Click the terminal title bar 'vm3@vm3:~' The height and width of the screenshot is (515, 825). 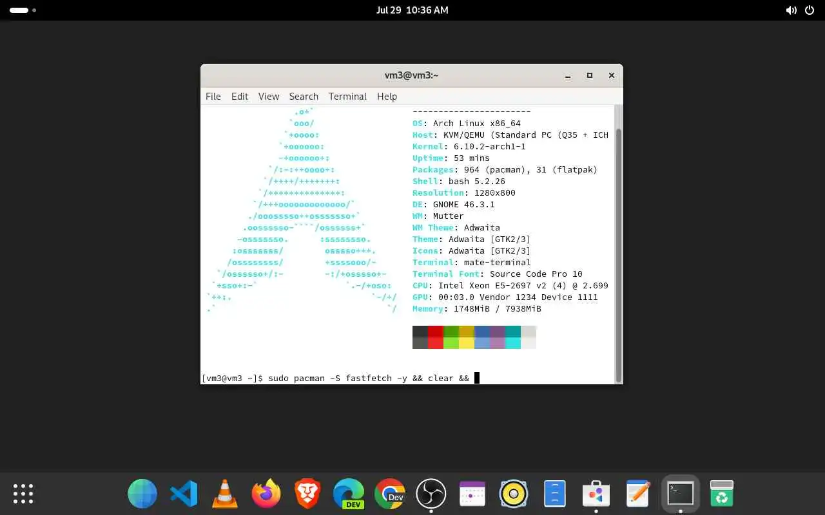coord(411,75)
